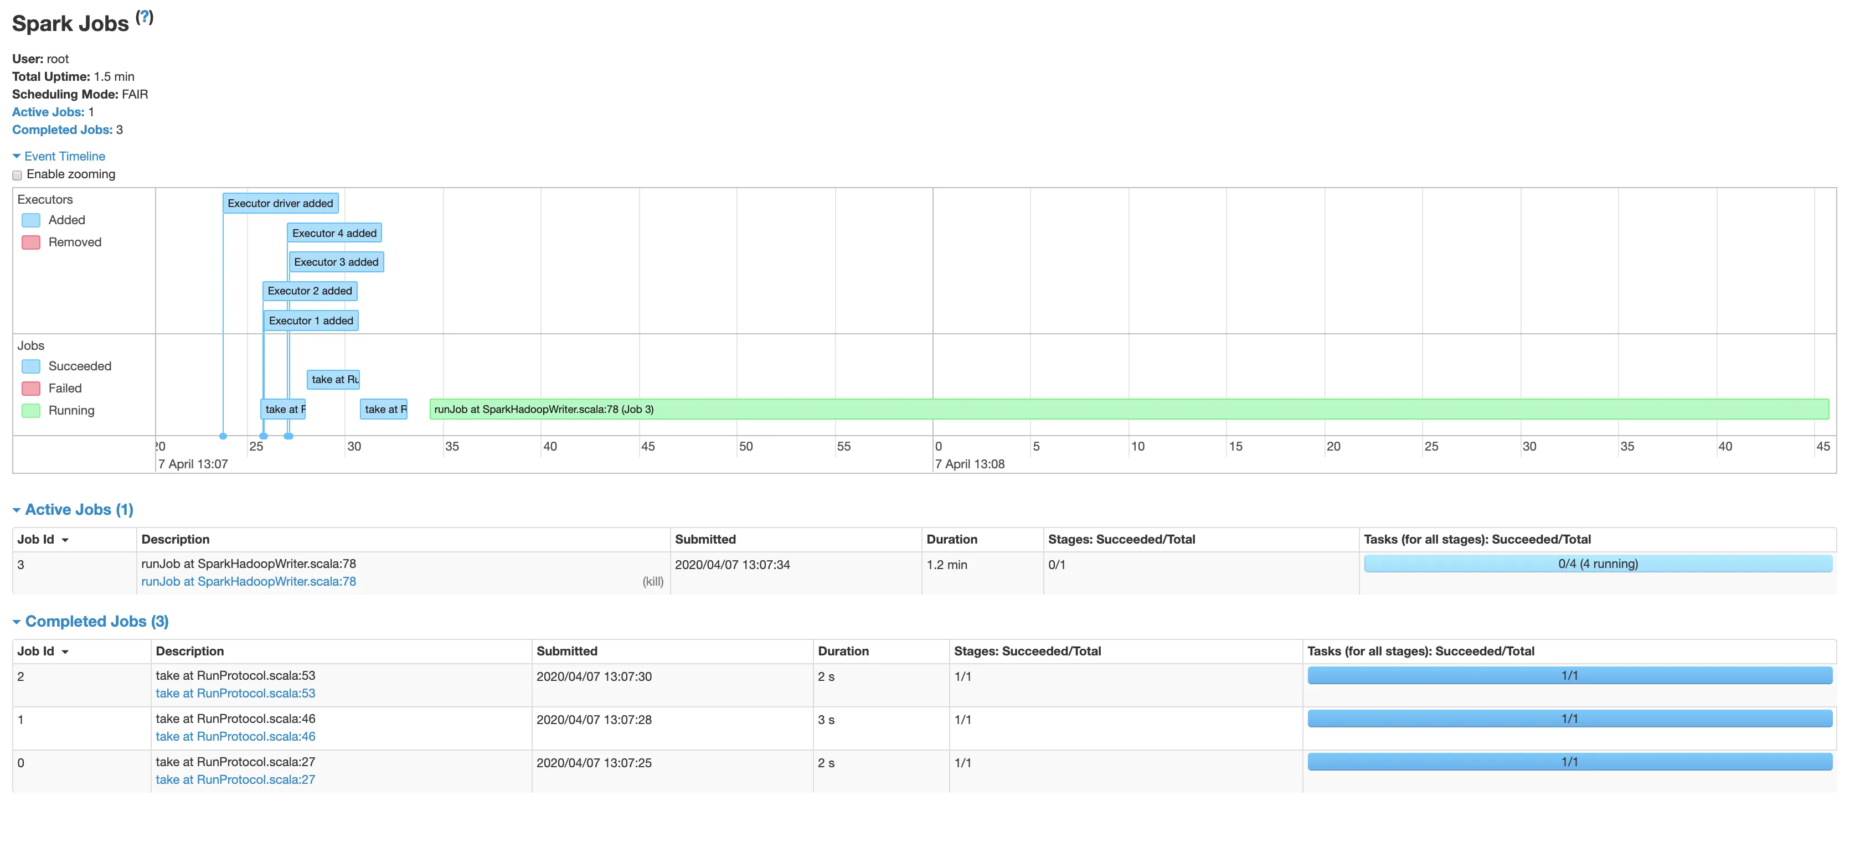Kill the running job 3
Viewport: 1855px width, 858px height.
point(652,582)
